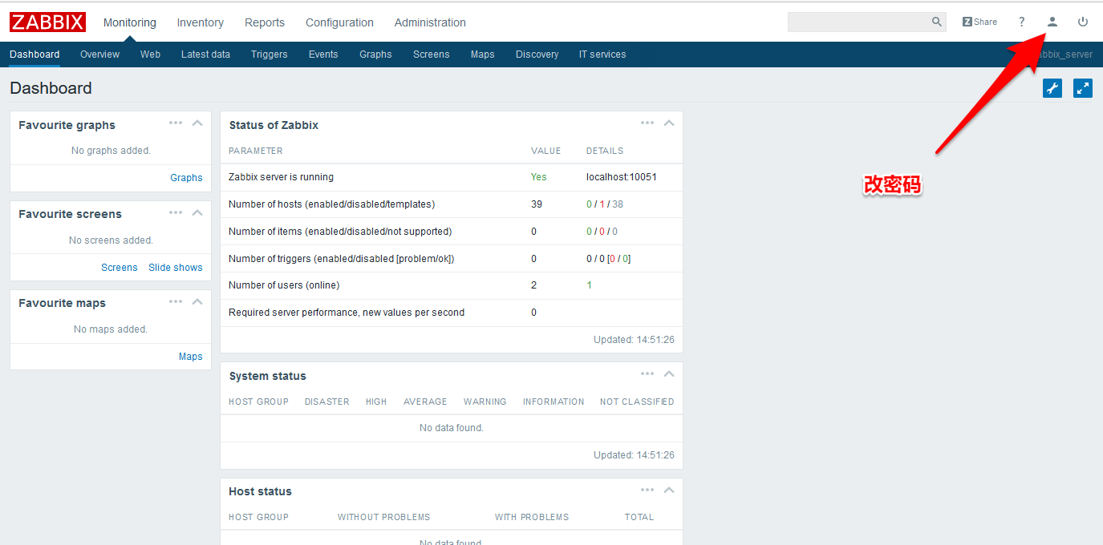The width and height of the screenshot is (1103, 545).
Task: Click the sign out power icon
Action: point(1083,22)
